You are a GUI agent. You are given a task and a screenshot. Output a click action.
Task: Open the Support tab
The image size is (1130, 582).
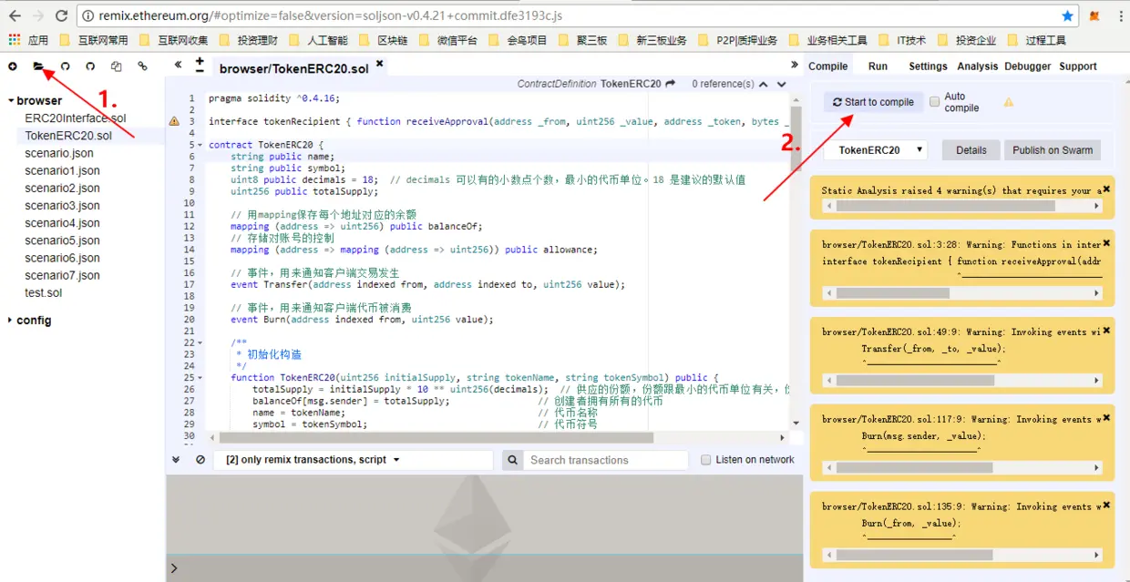click(1078, 66)
